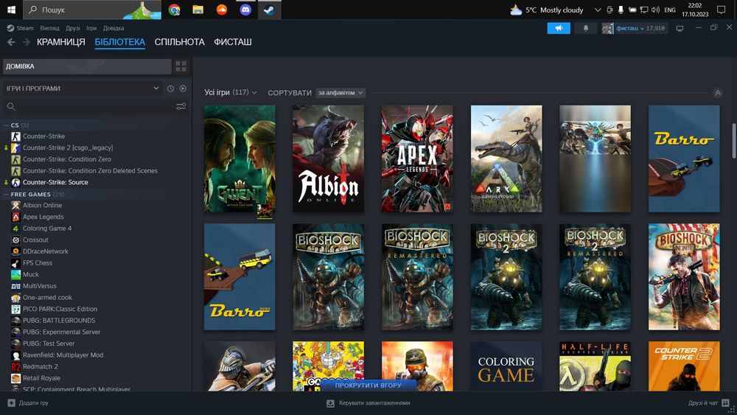Open advanced filter options icon

[x=181, y=107]
